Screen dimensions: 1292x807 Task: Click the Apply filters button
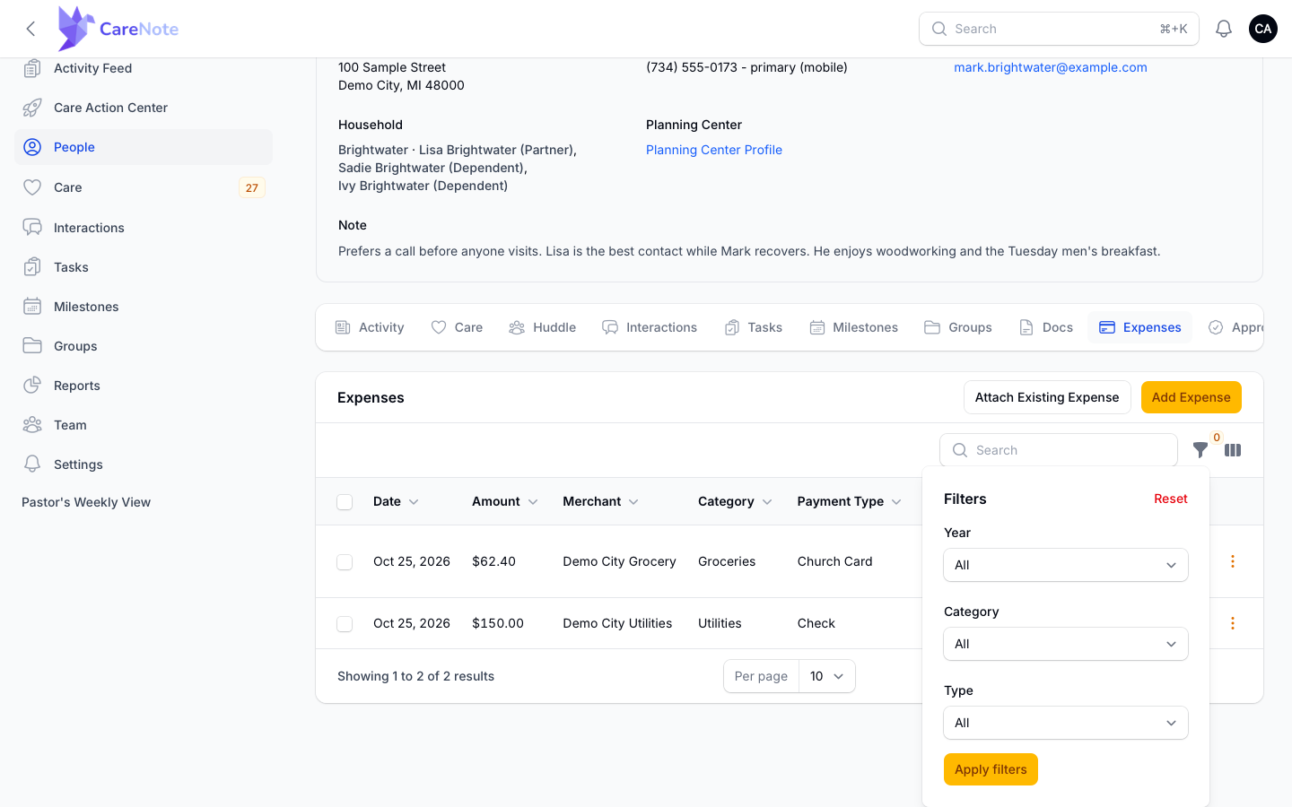991,769
